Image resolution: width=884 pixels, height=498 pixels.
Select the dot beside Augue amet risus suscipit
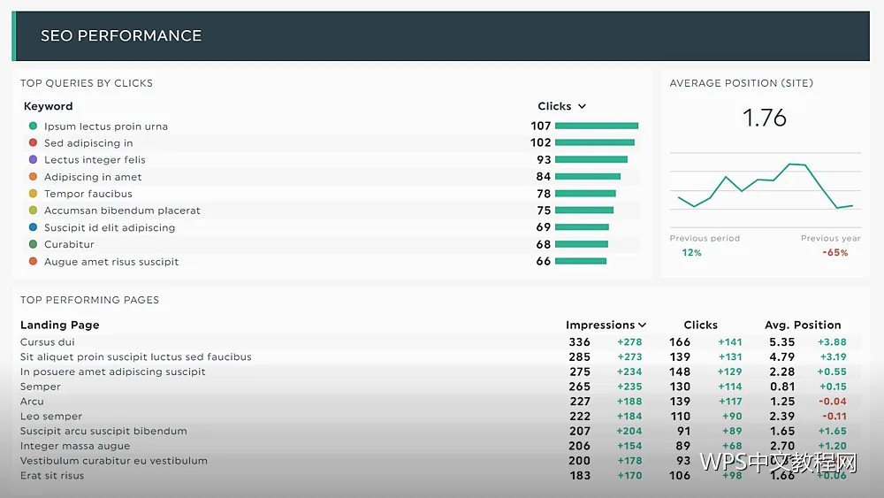coord(33,261)
